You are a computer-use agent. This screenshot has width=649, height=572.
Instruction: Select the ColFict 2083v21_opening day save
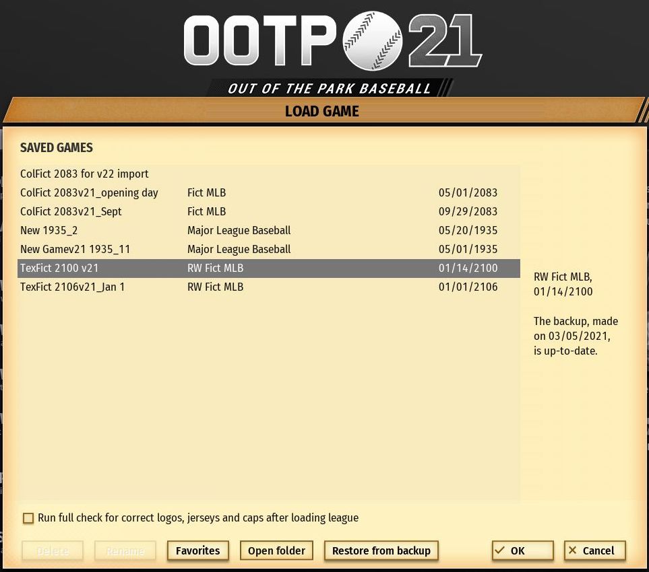(x=89, y=192)
